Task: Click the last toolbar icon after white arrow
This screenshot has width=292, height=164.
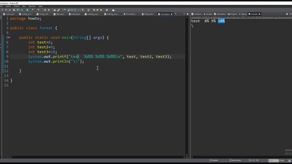Action: coord(113,10)
